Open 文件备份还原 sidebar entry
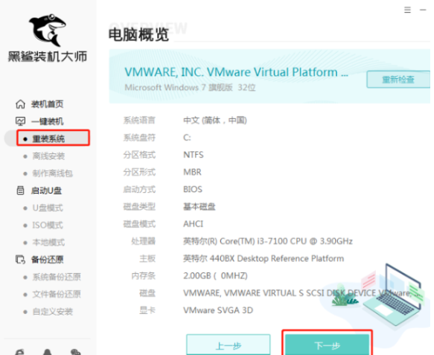 click(57, 294)
